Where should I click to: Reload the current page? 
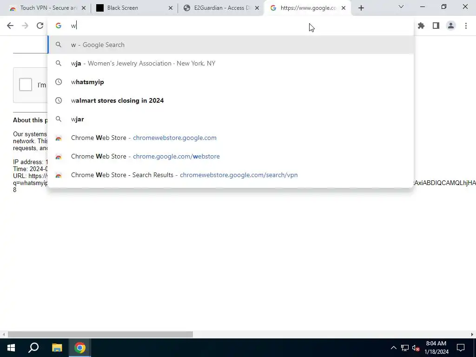[40, 26]
